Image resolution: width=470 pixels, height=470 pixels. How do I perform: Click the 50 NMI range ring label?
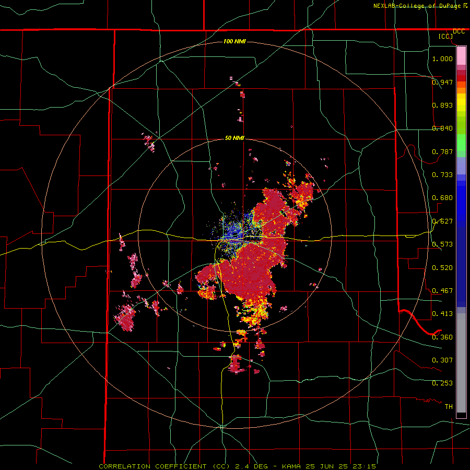(234, 138)
